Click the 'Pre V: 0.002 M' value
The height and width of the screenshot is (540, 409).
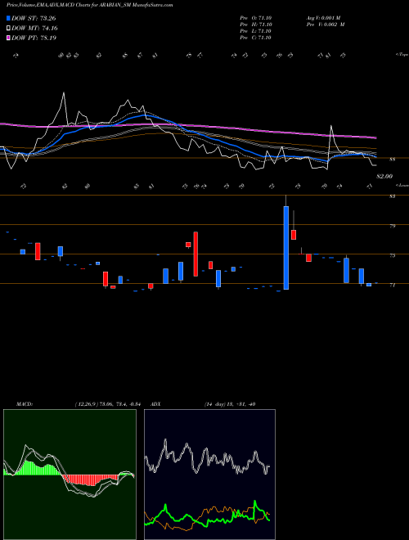pyautogui.click(x=326, y=25)
